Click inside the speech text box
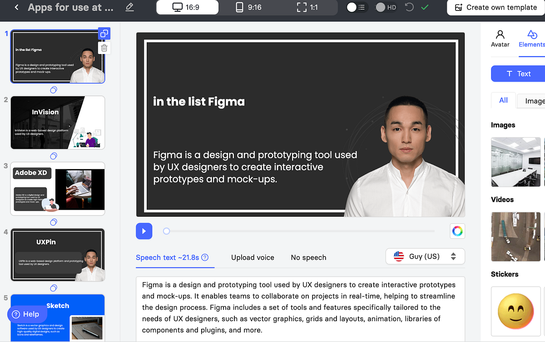Image resolution: width=545 pixels, height=342 pixels. [301, 309]
